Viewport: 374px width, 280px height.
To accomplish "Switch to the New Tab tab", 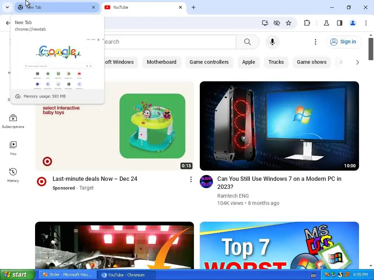I will (x=57, y=7).
